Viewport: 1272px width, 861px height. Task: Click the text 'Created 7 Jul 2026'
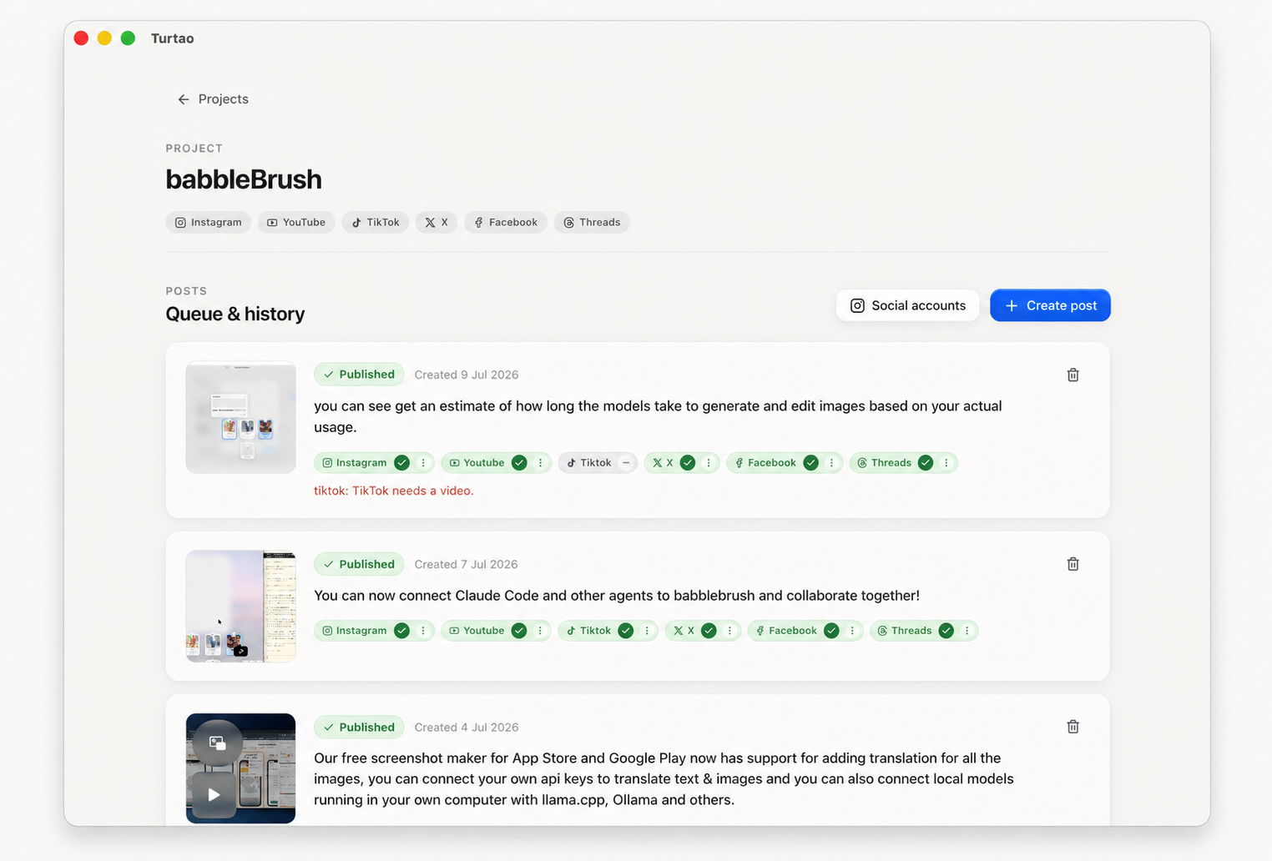tap(467, 565)
